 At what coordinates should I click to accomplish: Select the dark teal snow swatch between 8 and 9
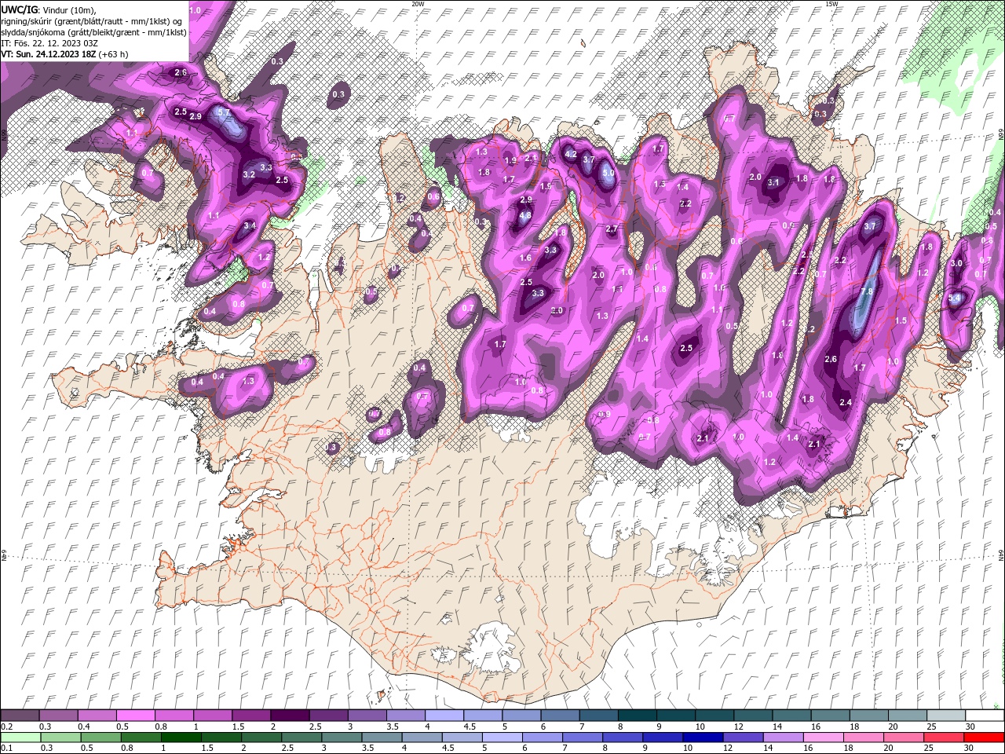pos(637,716)
